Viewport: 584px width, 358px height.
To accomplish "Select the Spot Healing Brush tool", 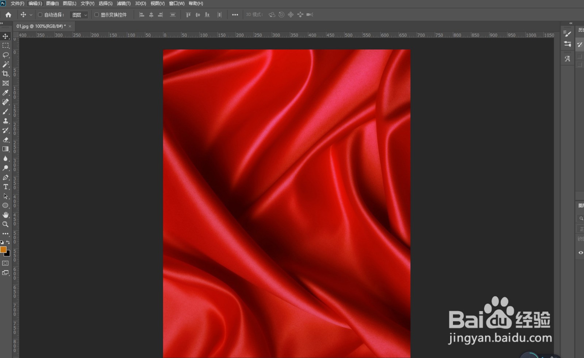I will [5, 102].
